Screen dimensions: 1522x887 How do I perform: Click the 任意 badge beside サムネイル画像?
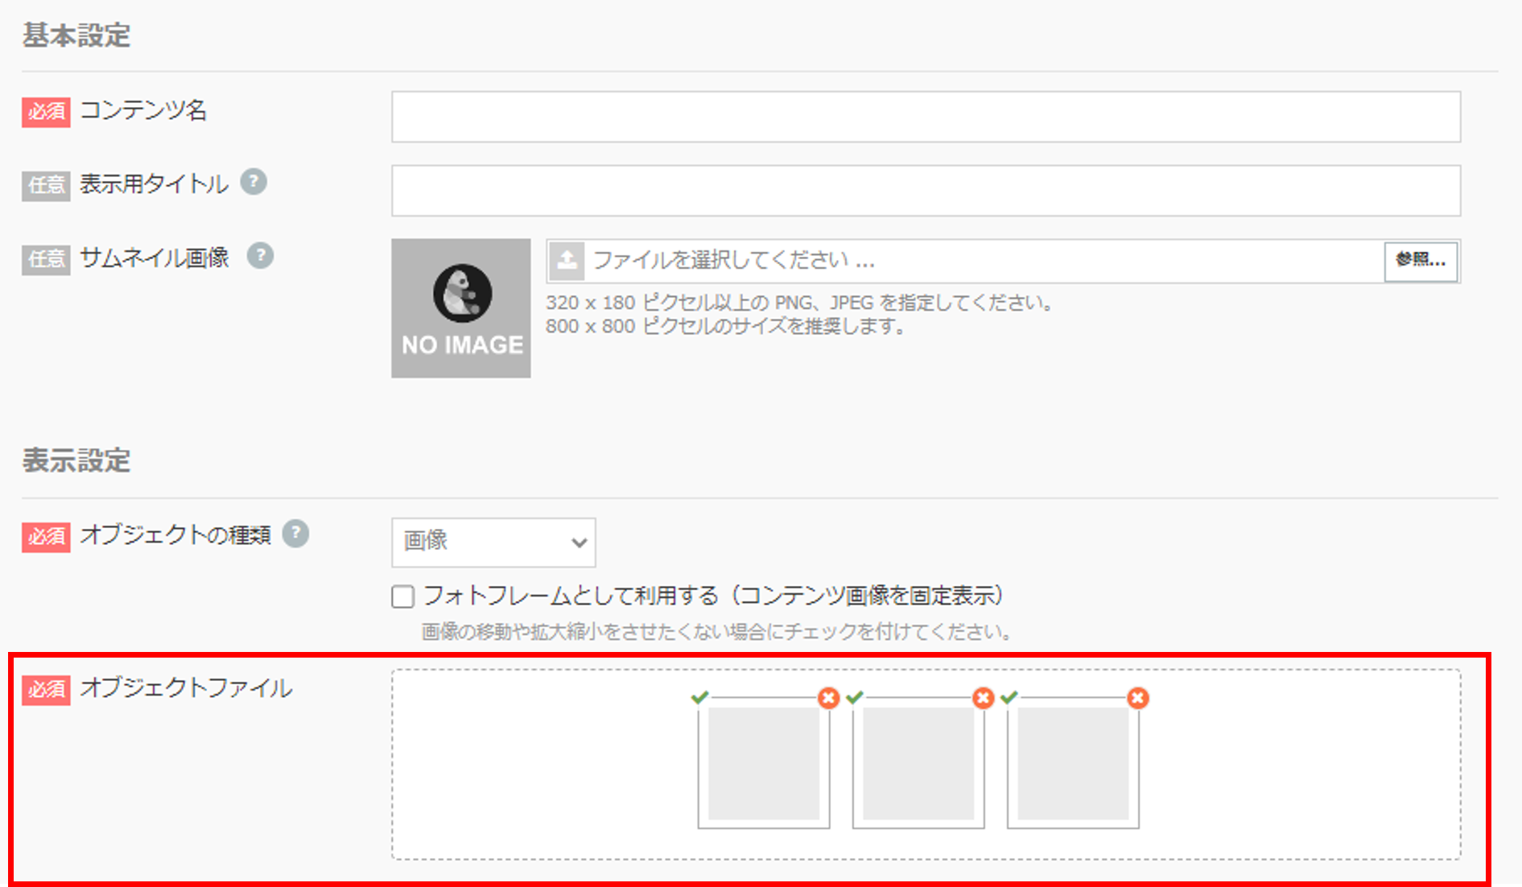click(46, 259)
